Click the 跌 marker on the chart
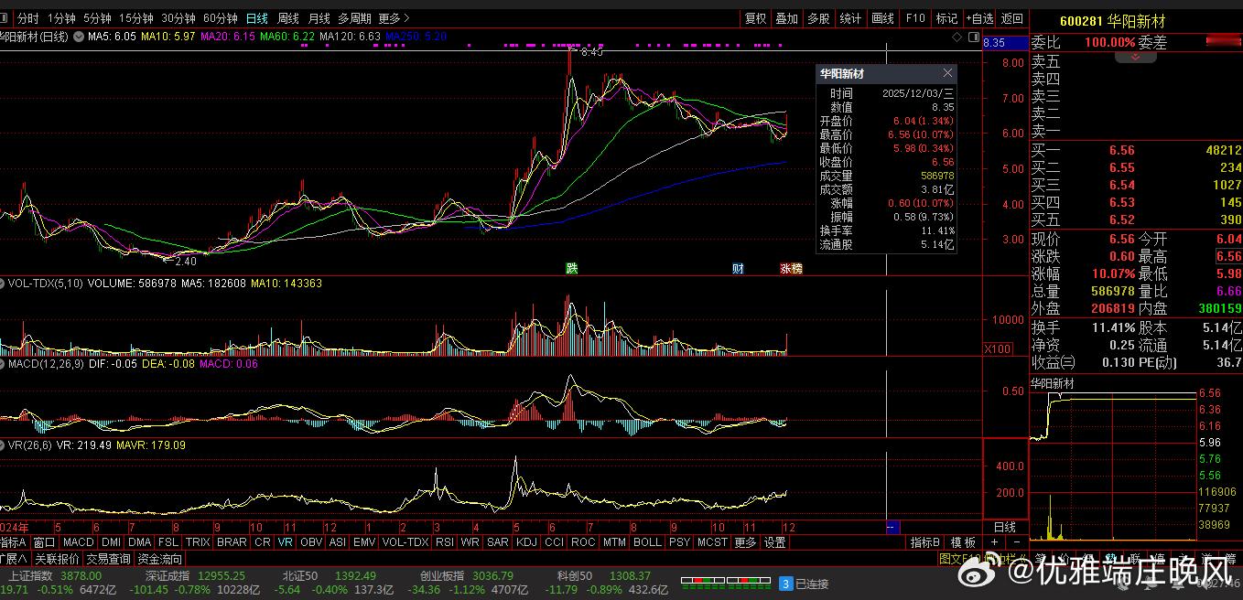The height and width of the screenshot is (600, 1243). tap(572, 269)
